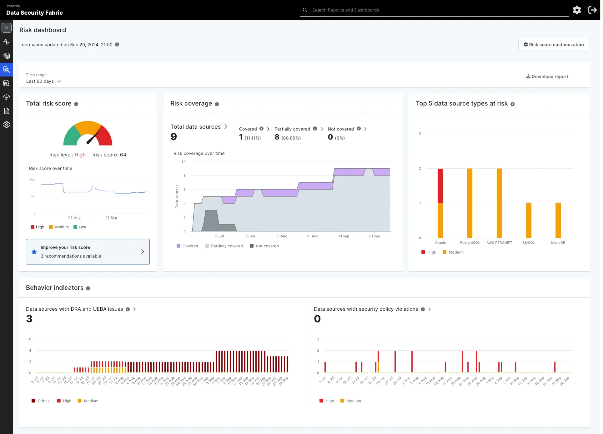Expand Total data sources details with the chevron
The height and width of the screenshot is (434, 603).
(226, 127)
